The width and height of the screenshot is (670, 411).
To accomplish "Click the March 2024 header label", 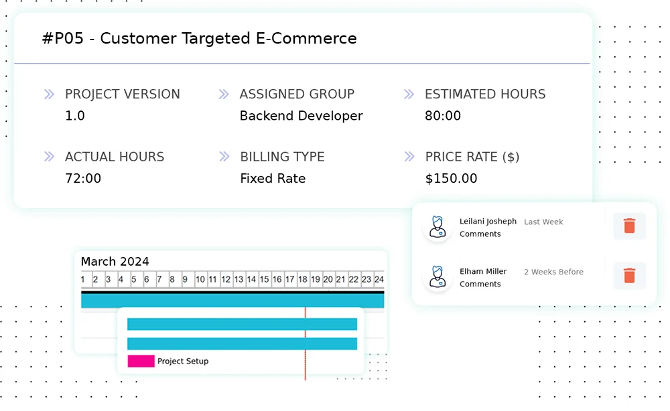I will point(115,262).
